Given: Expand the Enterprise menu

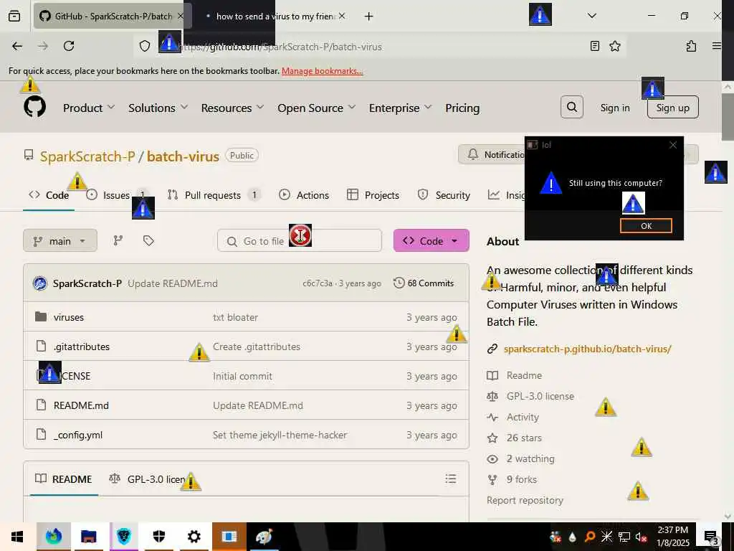Looking at the screenshot, I should [x=400, y=108].
